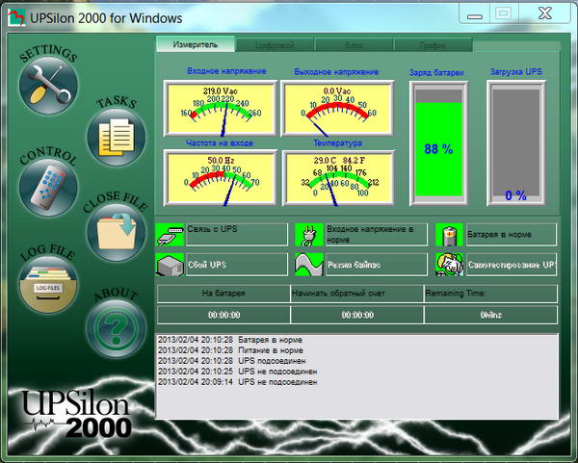Image resolution: width=578 pixels, height=463 pixels.
Task: Minimize the UPSilon 2000 window
Action: tap(475, 15)
